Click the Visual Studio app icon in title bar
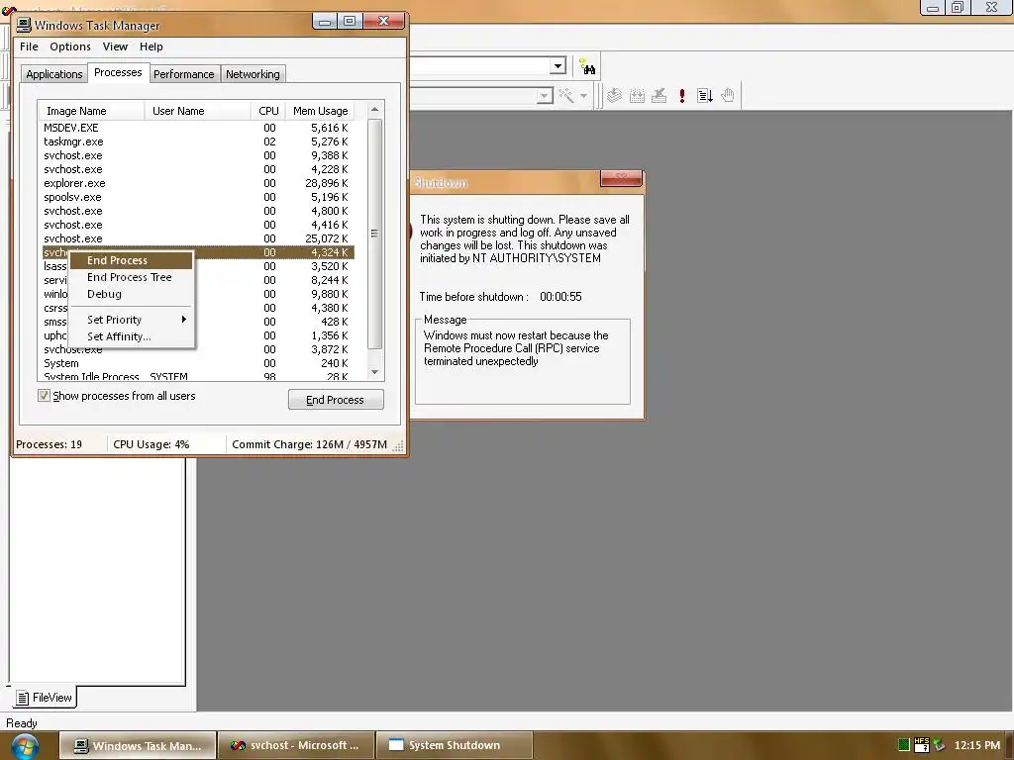The height and width of the screenshot is (760, 1014). (8, 10)
